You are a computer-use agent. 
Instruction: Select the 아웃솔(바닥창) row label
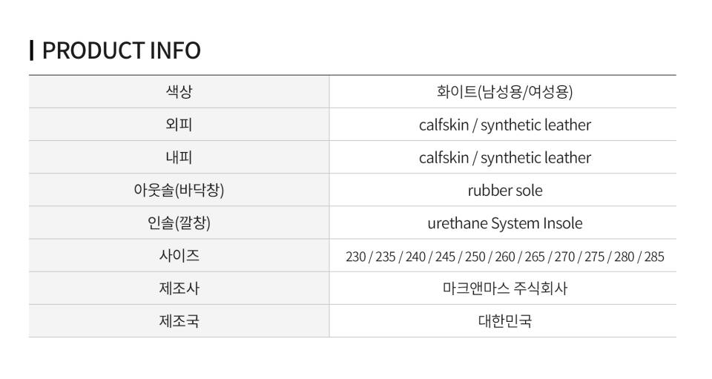coord(179,191)
